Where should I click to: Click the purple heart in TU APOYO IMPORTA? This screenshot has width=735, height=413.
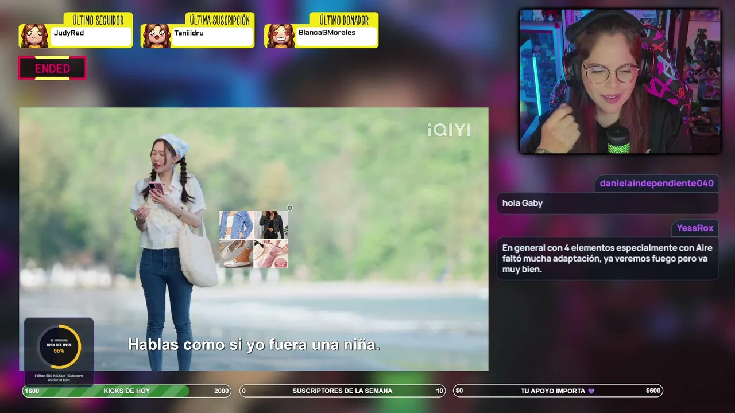click(x=591, y=391)
